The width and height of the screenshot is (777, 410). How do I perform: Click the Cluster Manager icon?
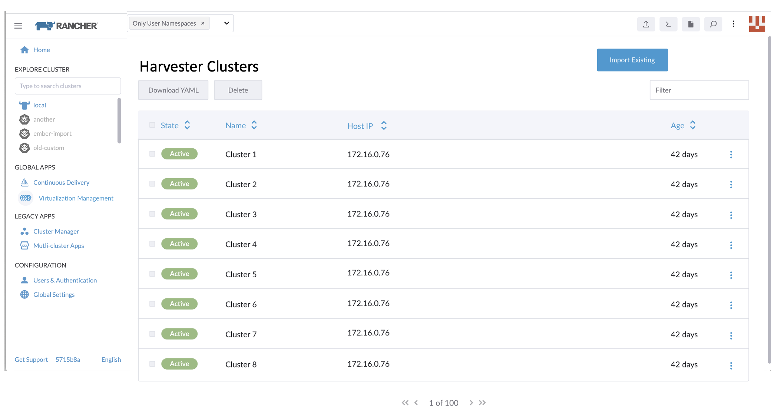(24, 231)
